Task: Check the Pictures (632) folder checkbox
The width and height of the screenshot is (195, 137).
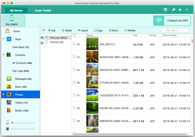Action: 47,38
